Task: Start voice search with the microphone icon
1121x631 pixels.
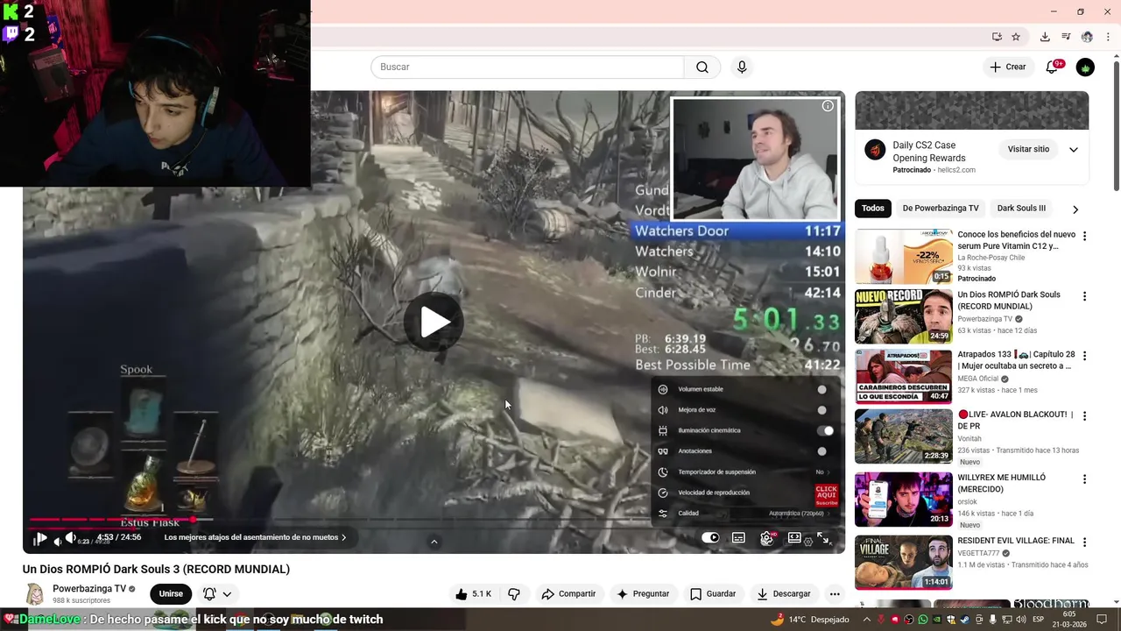Action: point(742,67)
